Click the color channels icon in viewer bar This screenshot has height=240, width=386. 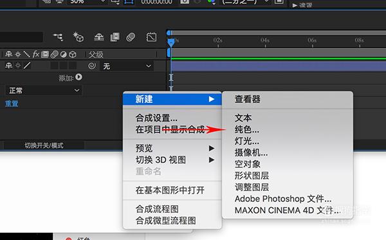[x=211, y=2]
